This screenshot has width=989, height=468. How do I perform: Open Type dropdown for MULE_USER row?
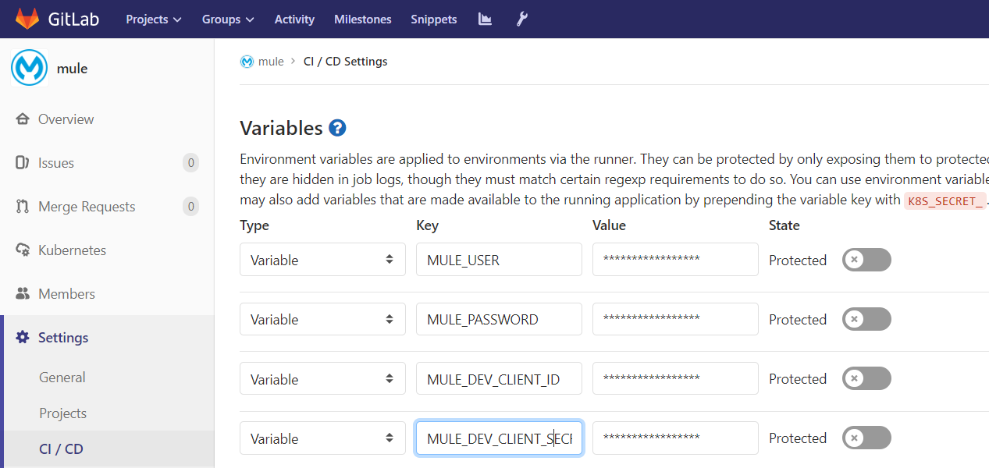(x=322, y=260)
